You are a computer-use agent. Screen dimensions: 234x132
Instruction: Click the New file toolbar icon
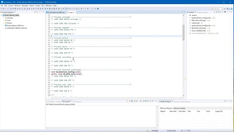[1, 9]
